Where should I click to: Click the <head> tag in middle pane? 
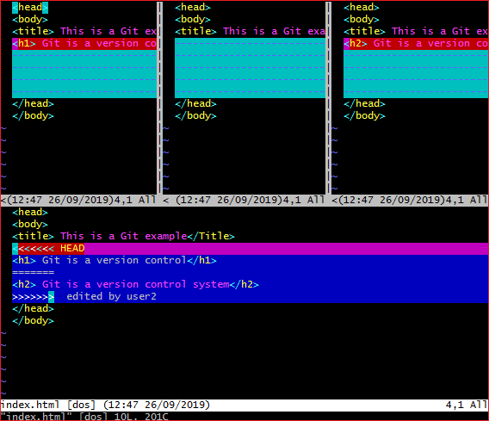(x=193, y=7)
